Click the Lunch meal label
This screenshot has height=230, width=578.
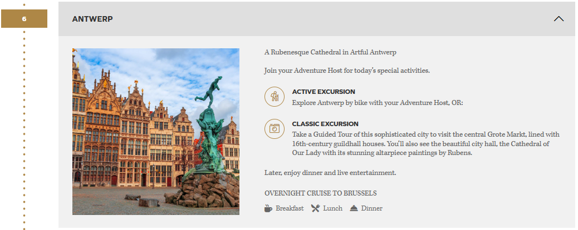332,208
